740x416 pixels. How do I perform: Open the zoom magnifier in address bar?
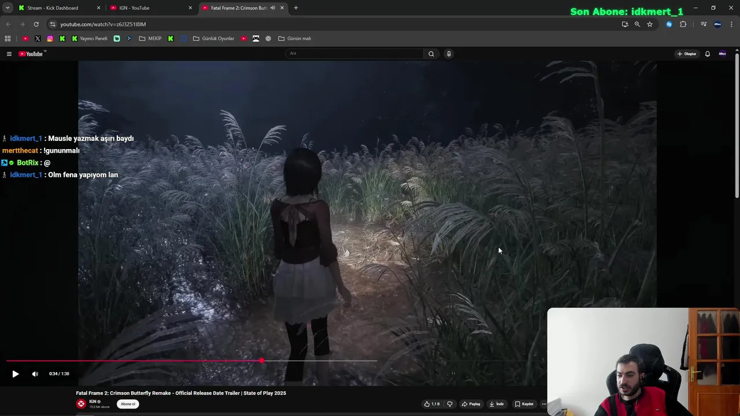coord(637,24)
